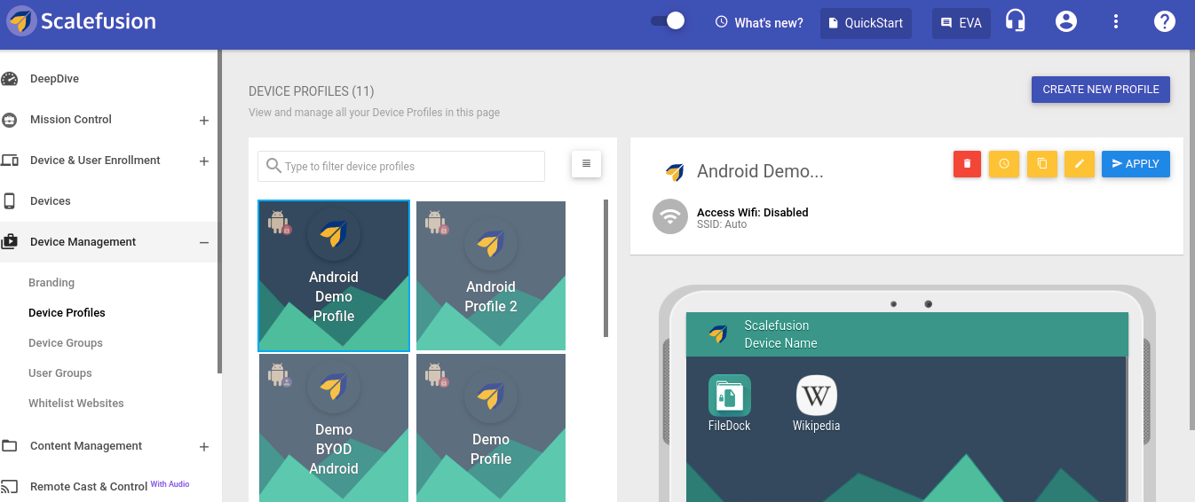Click the search magnifier icon
1195x502 pixels.
click(274, 166)
